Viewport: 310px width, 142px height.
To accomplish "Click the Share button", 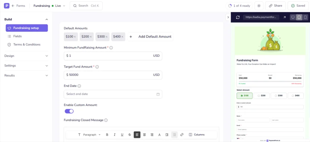I will [275, 6].
